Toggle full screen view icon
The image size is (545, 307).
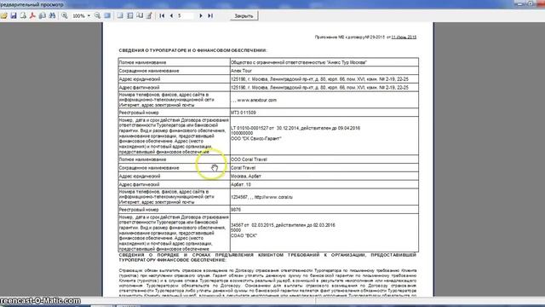click(107, 15)
